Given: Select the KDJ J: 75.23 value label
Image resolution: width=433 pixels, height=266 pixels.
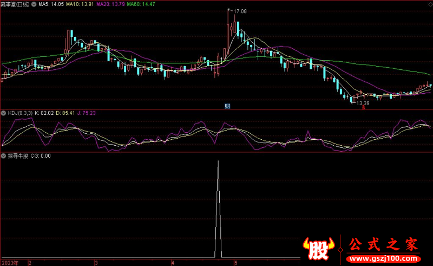Looking at the screenshot, I should coord(86,113).
